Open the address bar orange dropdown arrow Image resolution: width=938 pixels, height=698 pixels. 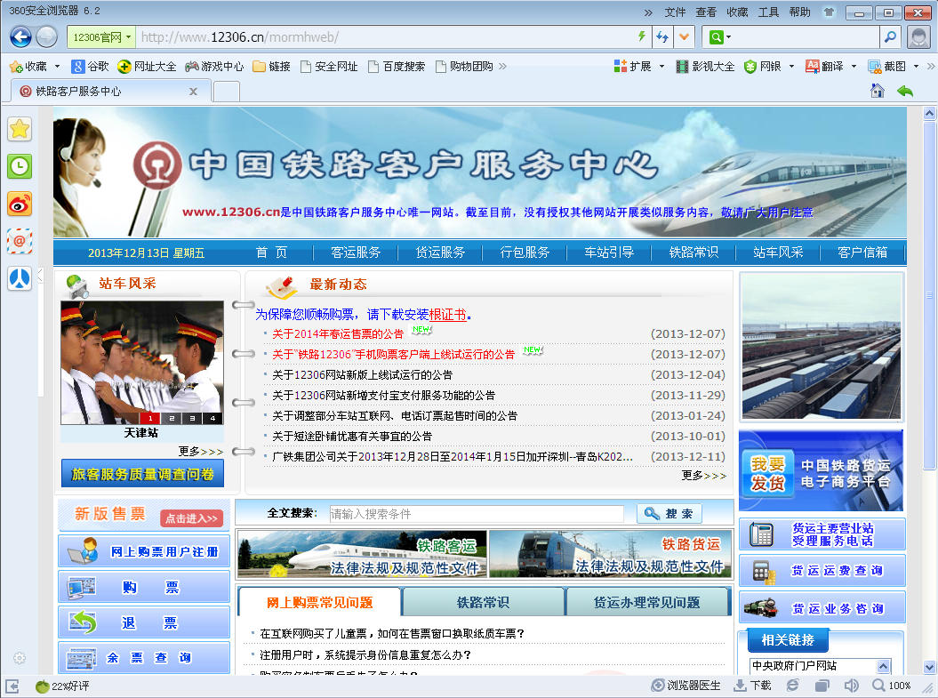pos(684,37)
